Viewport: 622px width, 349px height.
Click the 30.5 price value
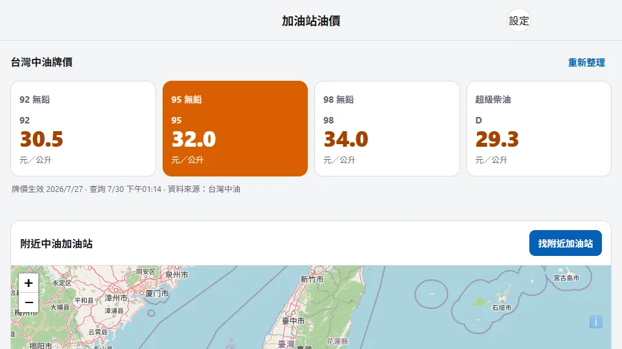coord(41,139)
